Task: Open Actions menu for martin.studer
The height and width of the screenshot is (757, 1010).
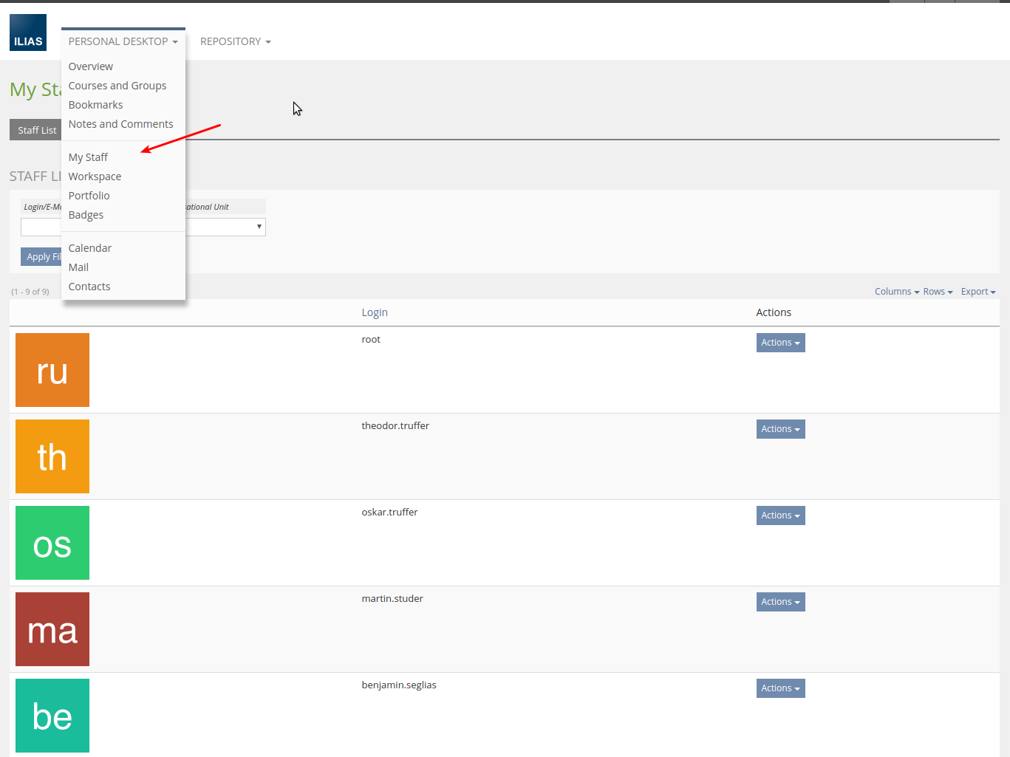Action: [x=780, y=602]
